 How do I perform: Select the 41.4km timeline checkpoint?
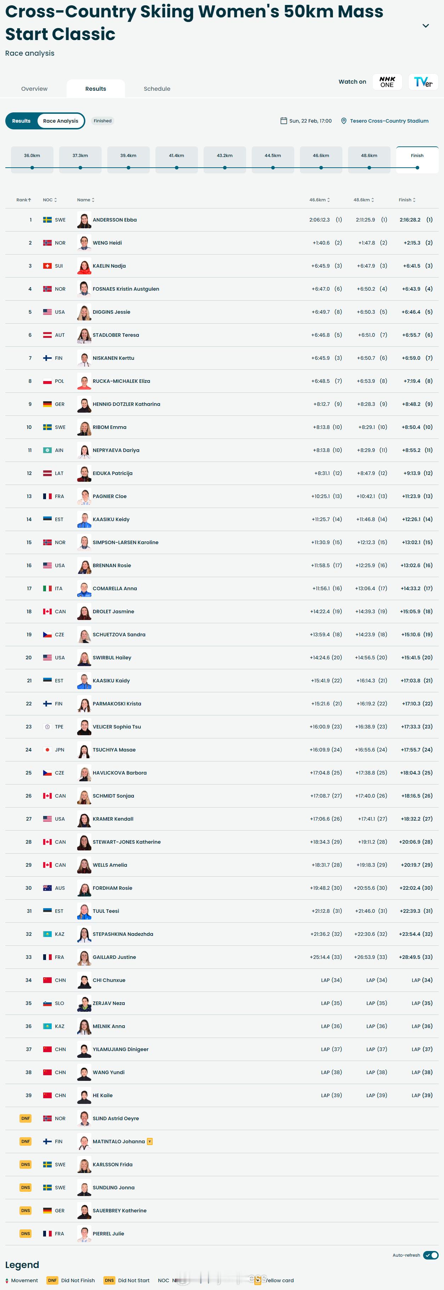[176, 160]
